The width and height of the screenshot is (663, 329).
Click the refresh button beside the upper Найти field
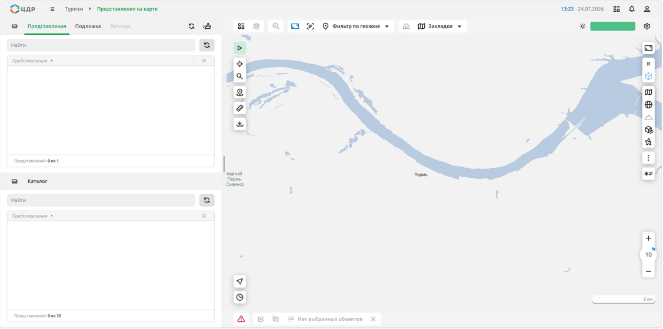pos(206,45)
